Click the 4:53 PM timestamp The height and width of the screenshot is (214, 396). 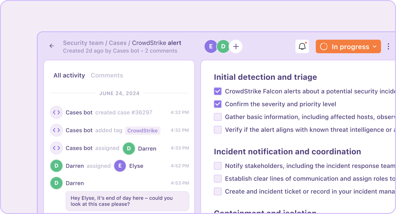pyautogui.click(x=180, y=183)
